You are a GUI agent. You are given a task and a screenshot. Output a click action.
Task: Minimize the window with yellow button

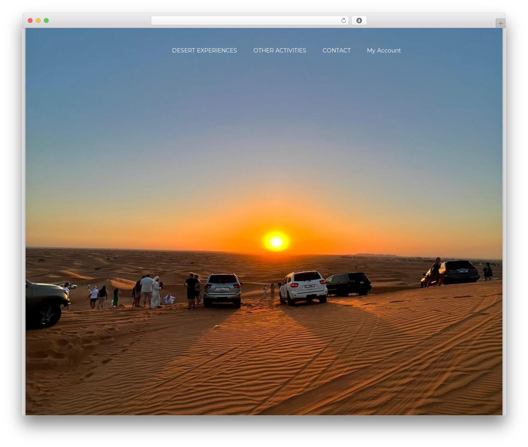38,21
